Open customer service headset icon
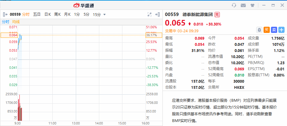Image resolution: width=287 pixels, height=126 pixels. tap(234, 5)
